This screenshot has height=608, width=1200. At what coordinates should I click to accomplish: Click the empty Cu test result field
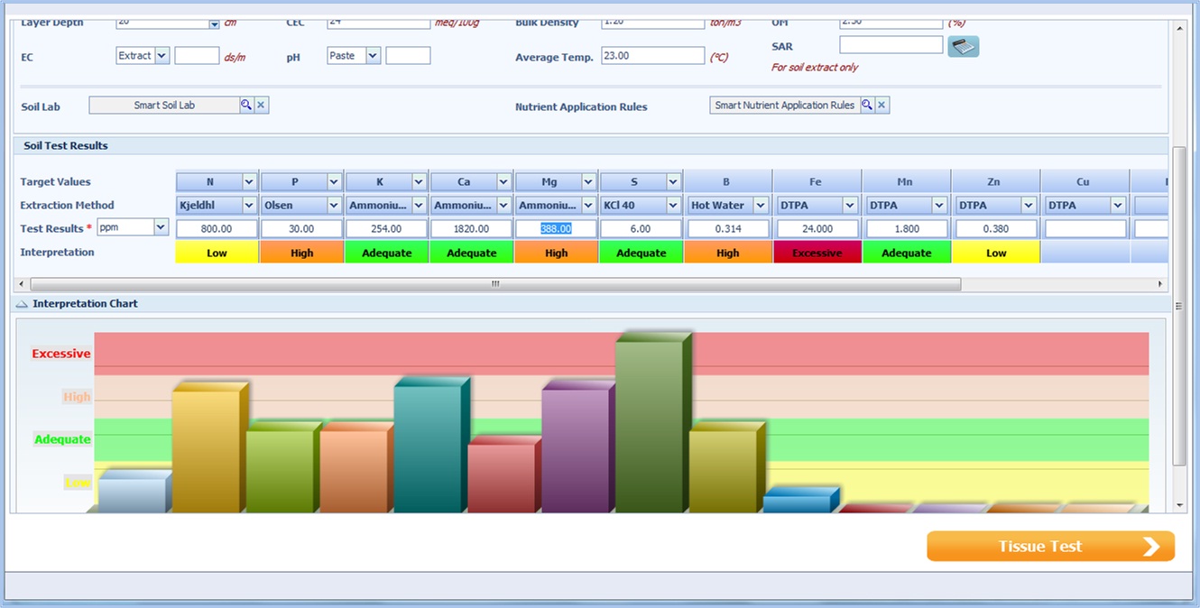(x=1085, y=229)
